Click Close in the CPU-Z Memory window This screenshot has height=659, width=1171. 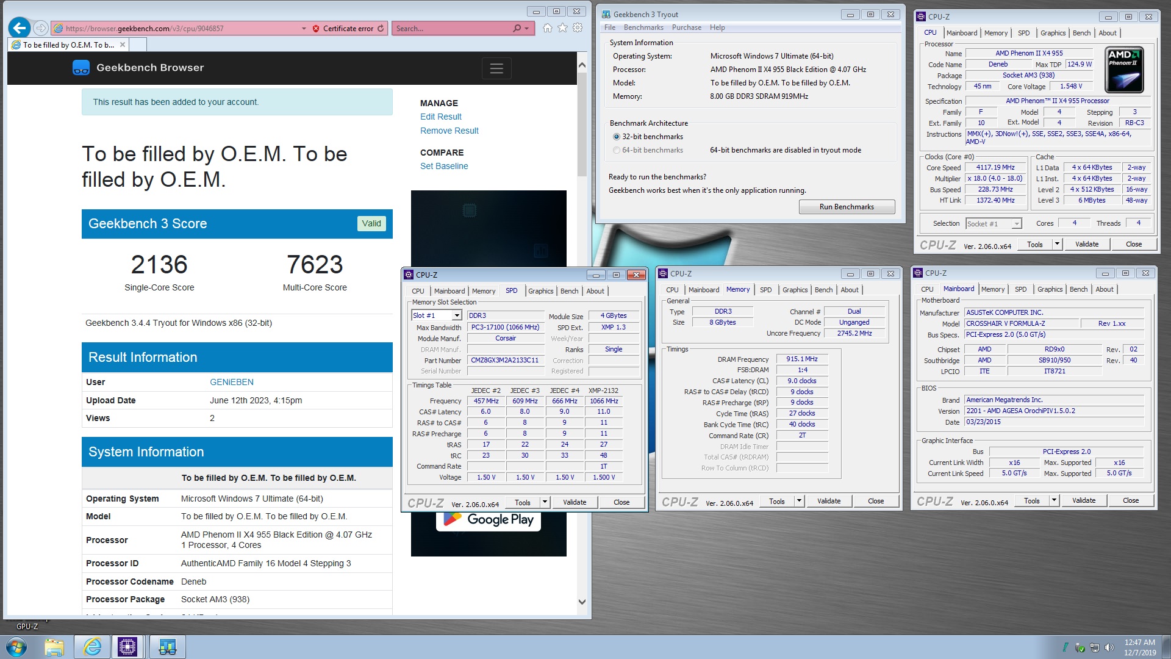pyautogui.click(x=876, y=501)
